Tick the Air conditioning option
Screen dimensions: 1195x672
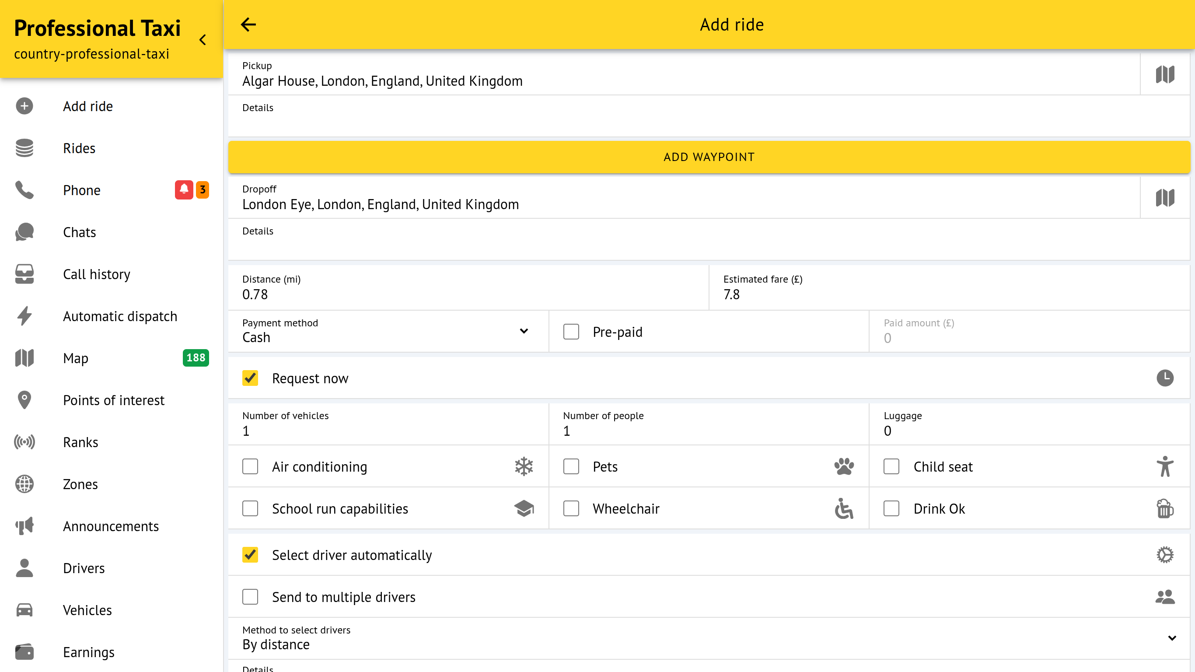point(250,466)
